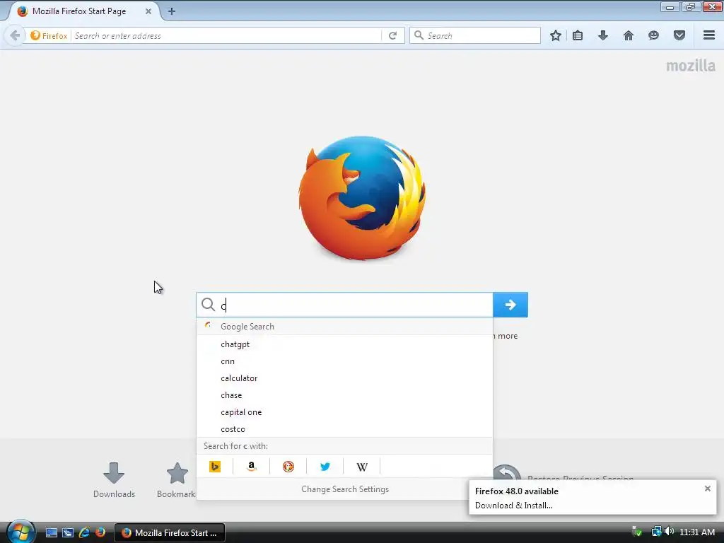Click the mozilla wordmark link
This screenshot has height=543, width=724.
pos(691,66)
